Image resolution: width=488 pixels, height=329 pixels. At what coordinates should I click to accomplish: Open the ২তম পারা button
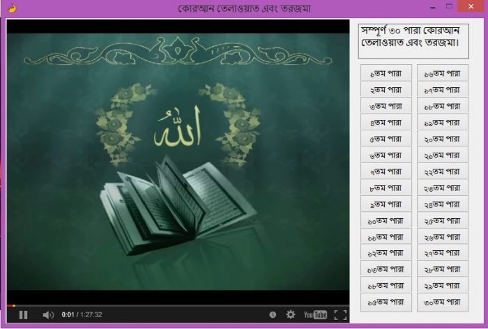pos(386,90)
